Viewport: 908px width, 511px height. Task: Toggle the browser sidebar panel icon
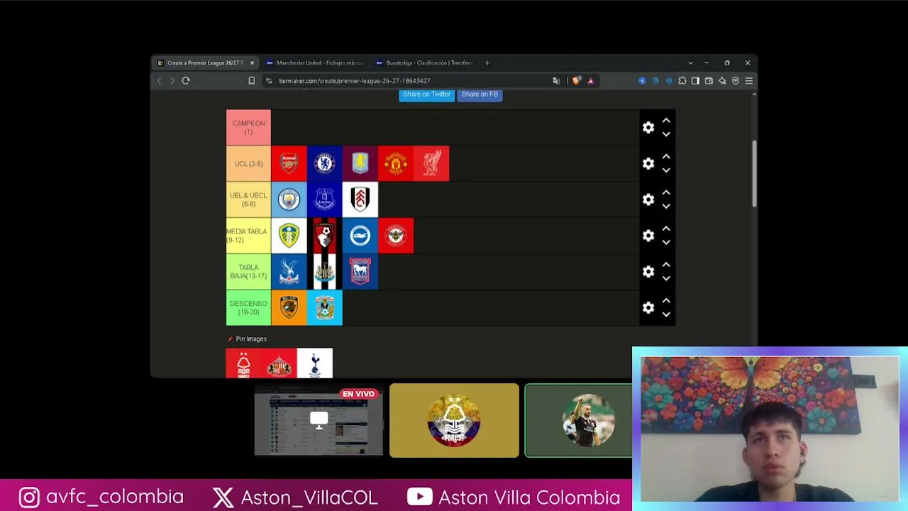click(x=695, y=81)
